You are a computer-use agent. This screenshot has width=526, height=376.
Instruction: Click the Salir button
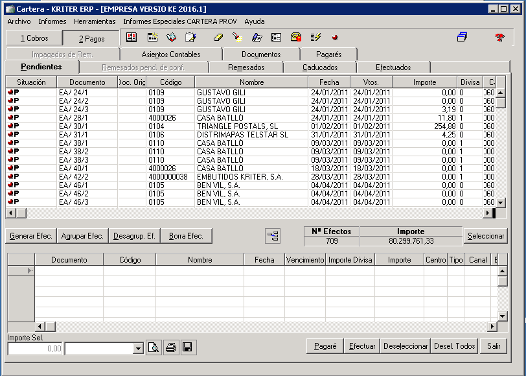(x=494, y=346)
